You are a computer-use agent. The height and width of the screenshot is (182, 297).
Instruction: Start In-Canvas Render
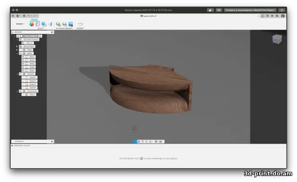click(x=58, y=24)
